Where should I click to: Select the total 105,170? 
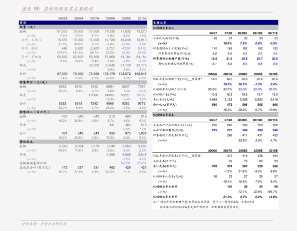click(x=109, y=74)
